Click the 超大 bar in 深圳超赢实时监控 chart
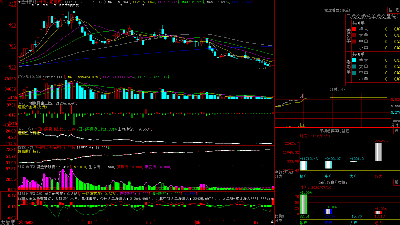The height and width of the screenshot is (225, 400). click(378, 152)
